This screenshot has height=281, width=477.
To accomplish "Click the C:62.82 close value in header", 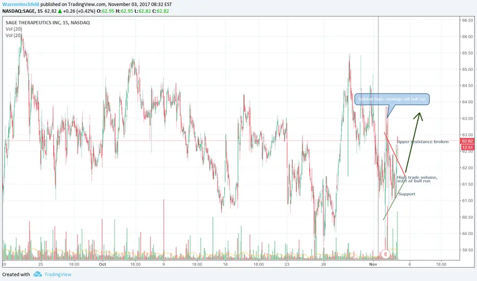I will (160, 11).
